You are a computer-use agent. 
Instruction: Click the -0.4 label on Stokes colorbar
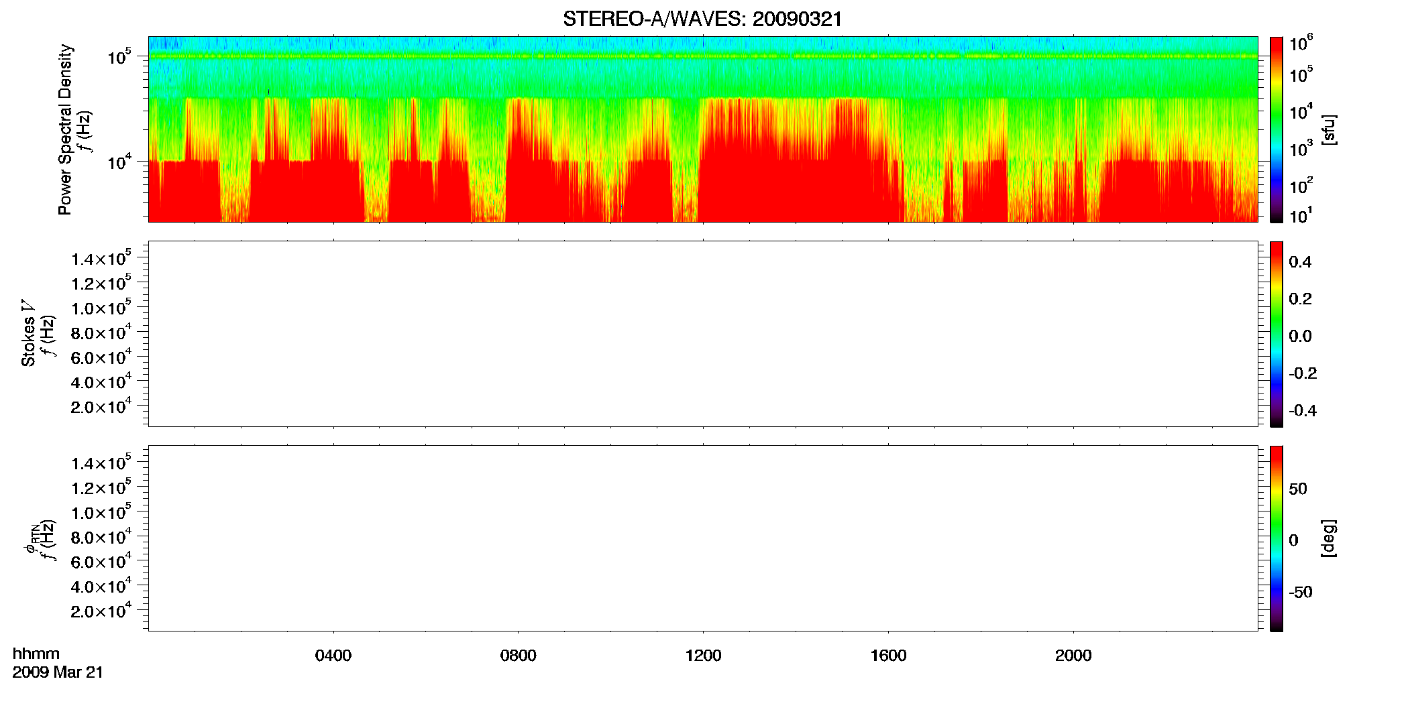1303,411
